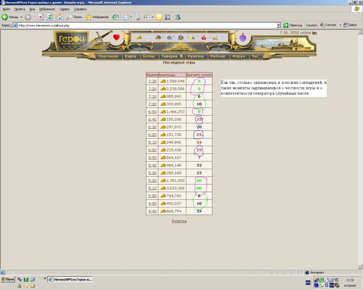Click the yellow note toolbar icon
The image size is (363, 290).
point(159,17)
